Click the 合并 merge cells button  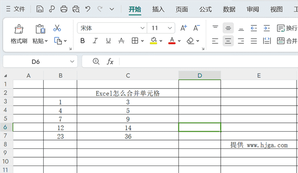pyautogui.click(x=287, y=41)
